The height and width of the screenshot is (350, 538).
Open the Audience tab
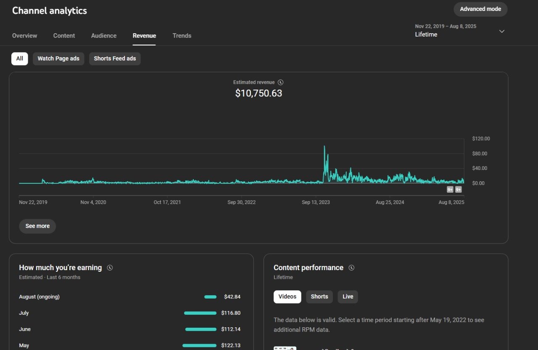point(104,36)
